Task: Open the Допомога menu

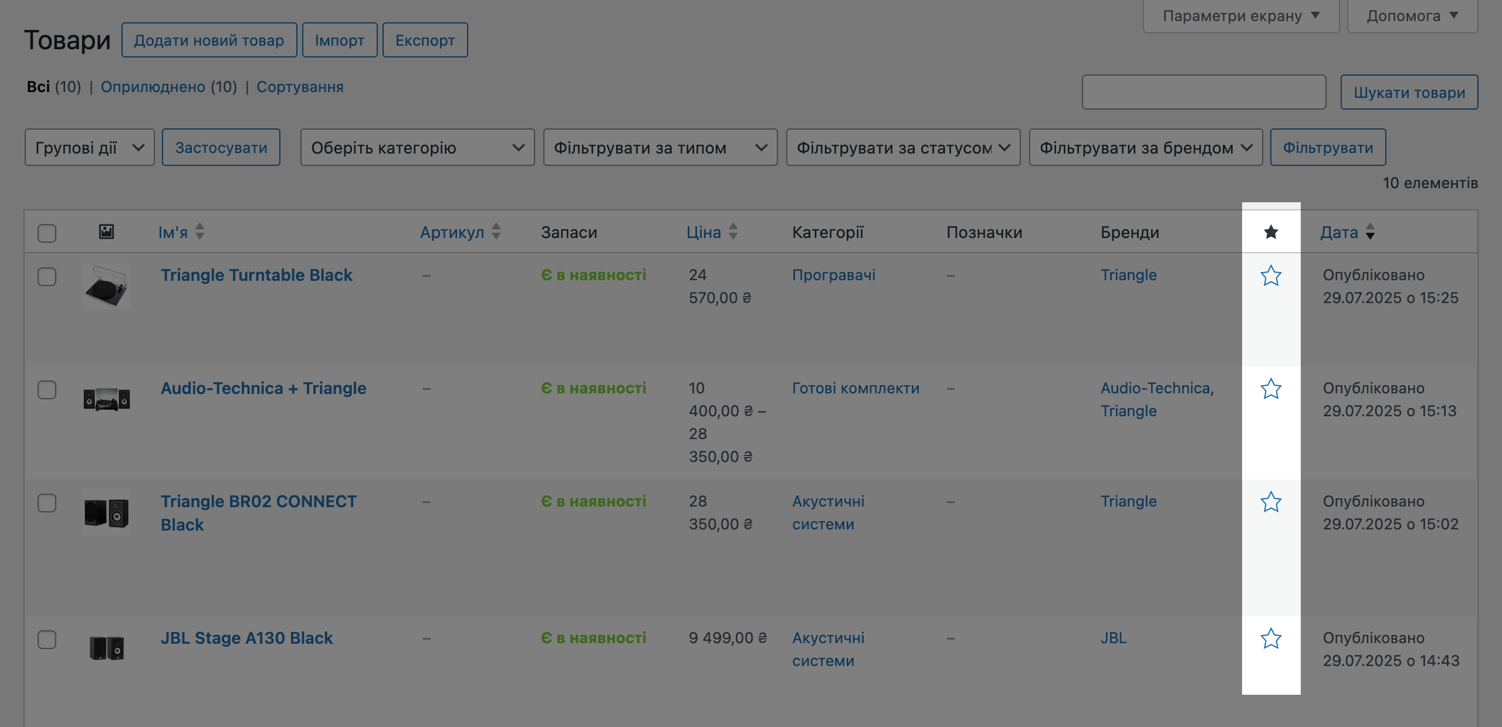Action: (x=1412, y=16)
